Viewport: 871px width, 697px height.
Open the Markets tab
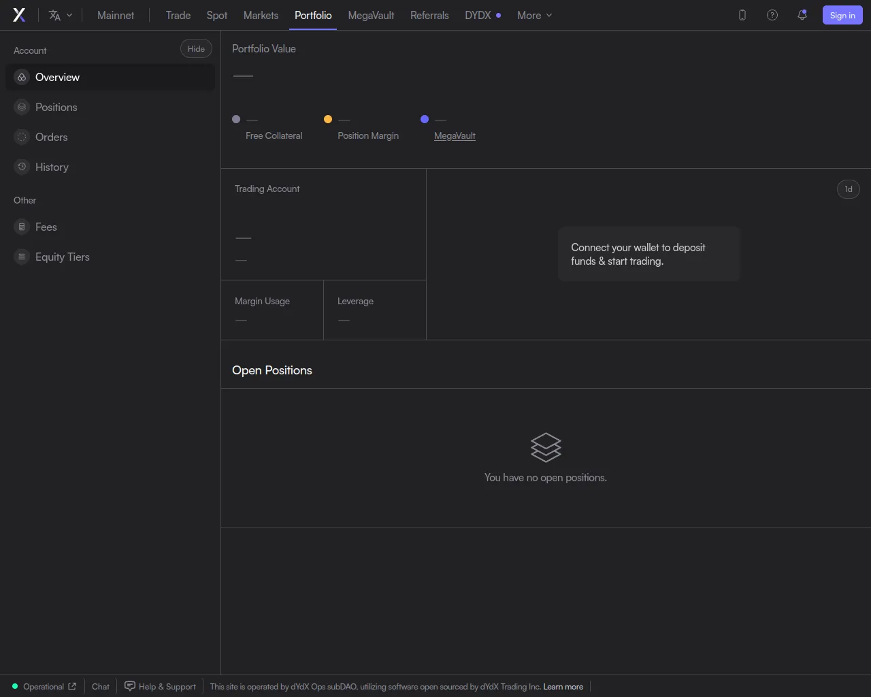(261, 15)
